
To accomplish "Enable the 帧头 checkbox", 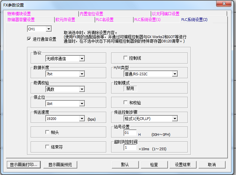I will [47, 132].
